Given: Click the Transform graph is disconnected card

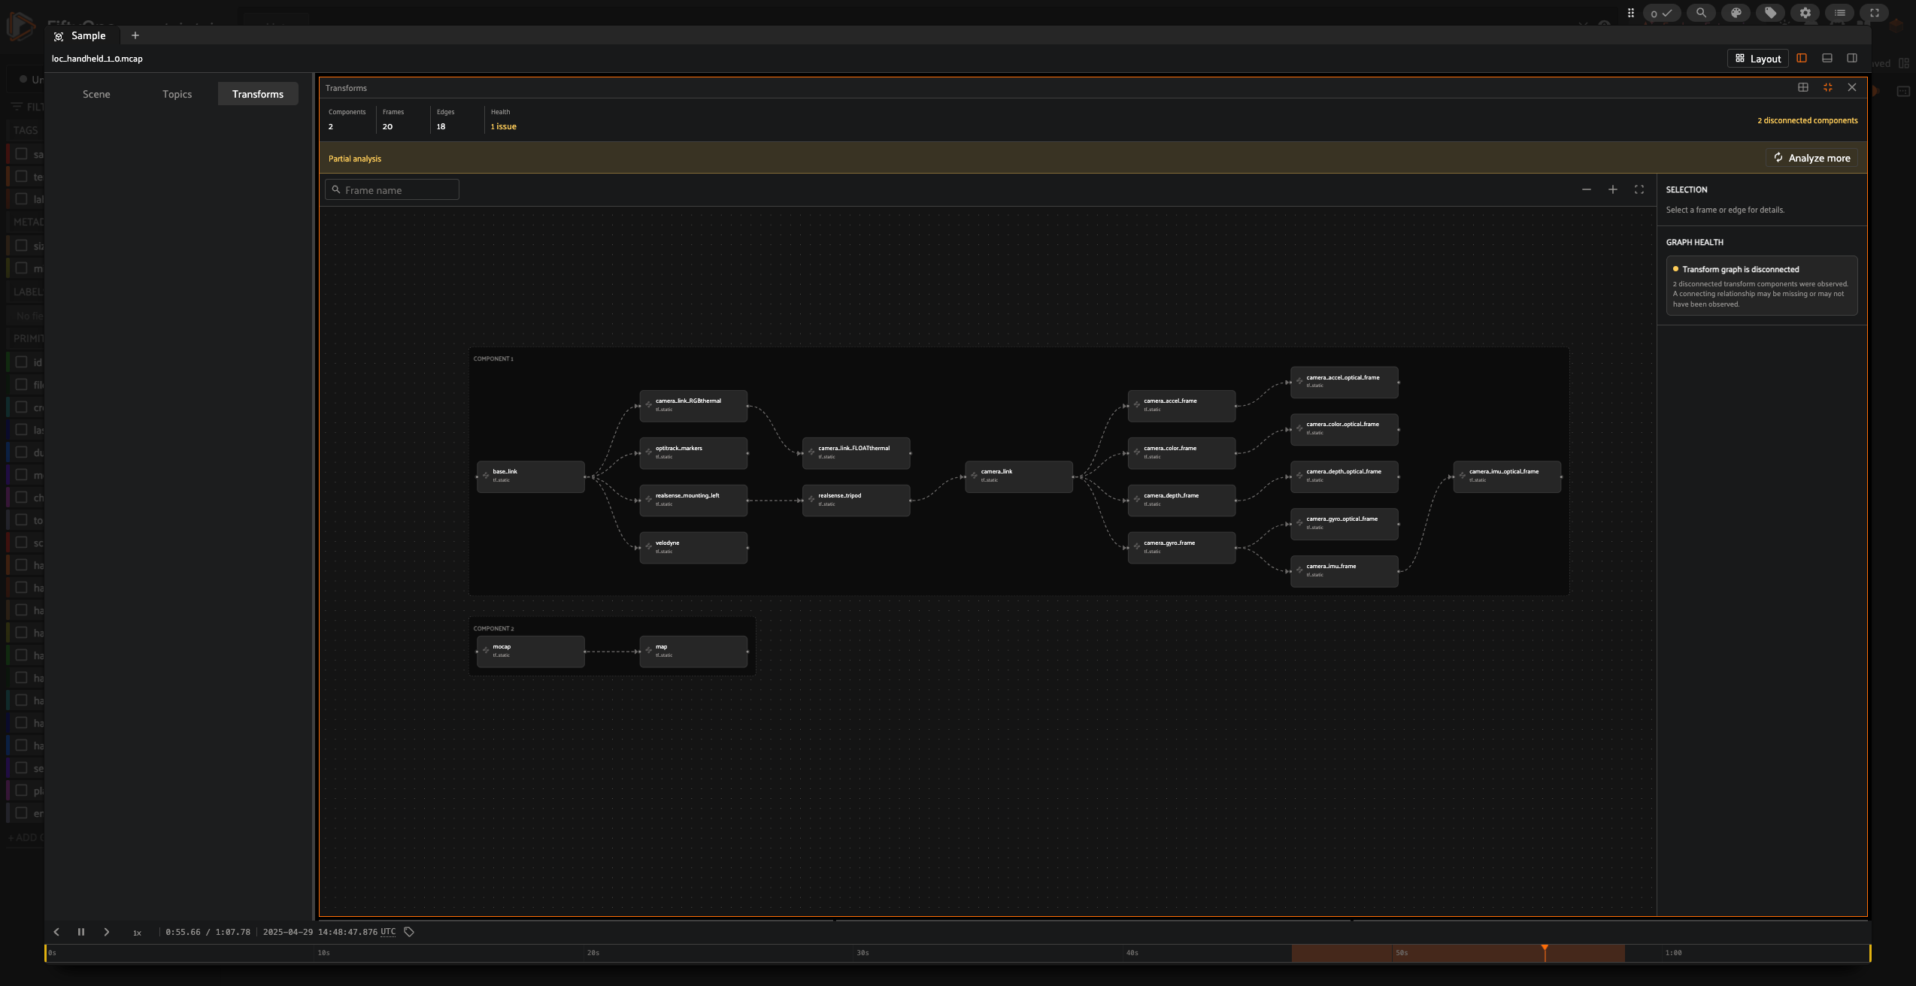Looking at the screenshot, I should tap(1761, 286).
